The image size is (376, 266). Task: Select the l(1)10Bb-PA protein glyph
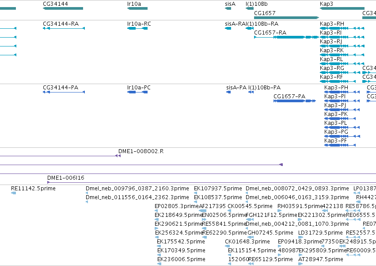pyautogui.click(x=251, y=92)
